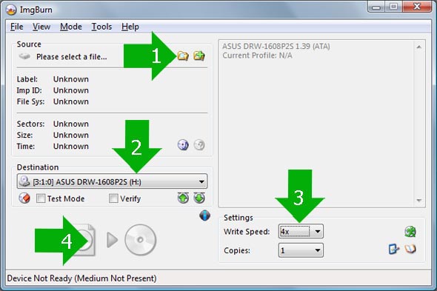Open the Copies dropdown
The width and height of the screenshot is (437, 291).
click(318, 250)
